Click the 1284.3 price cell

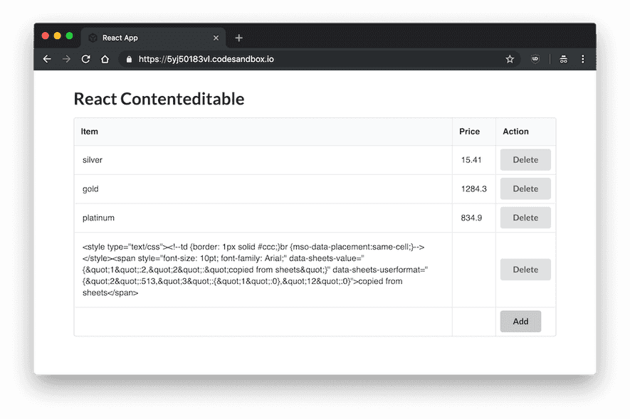coord(473,189)
